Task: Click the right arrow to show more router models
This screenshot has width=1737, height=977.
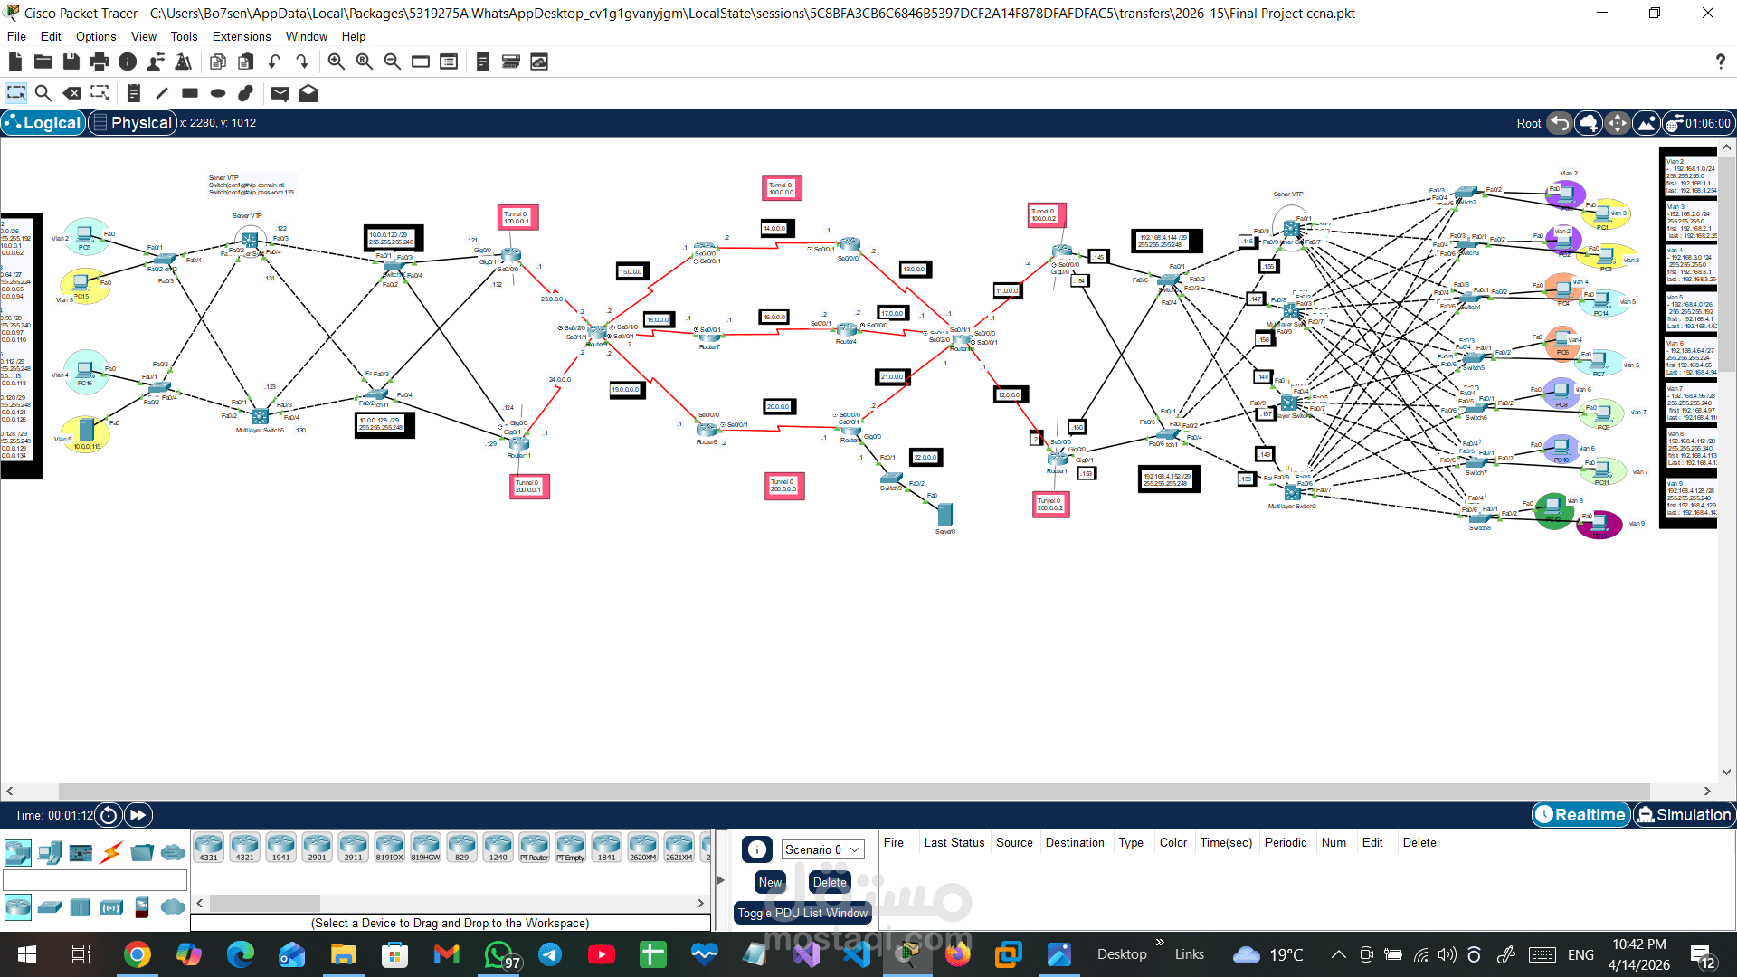Action: click(x=699, y=903)
